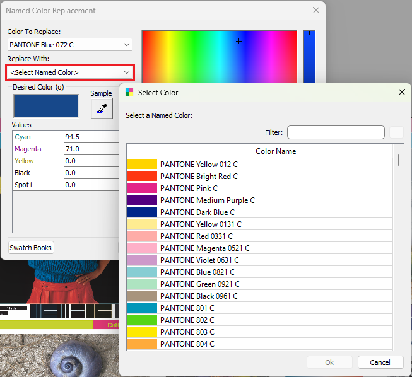This screenshot has width=412, height=377.
Task: Click the Magenta value field 71.0
Action: 91,149
